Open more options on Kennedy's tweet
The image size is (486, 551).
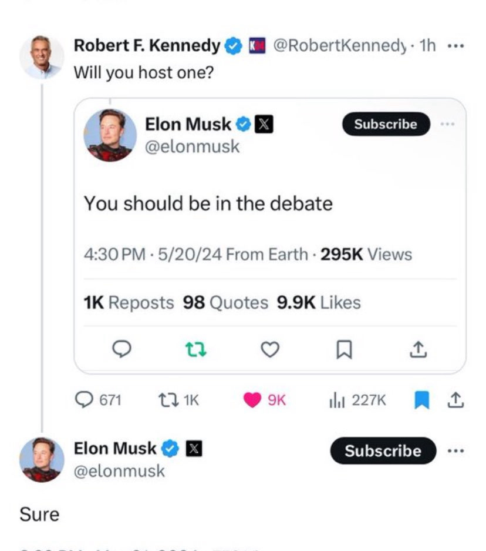[455, 46]
